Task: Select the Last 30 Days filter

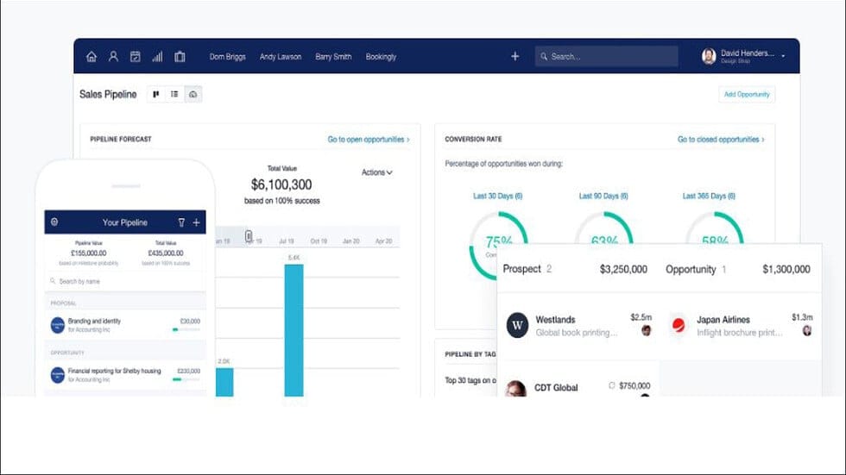Action: pyautogui.click(x=497, y=196)
